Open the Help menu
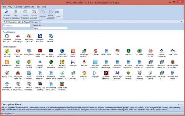This screenshot has width=185, height=116. pyautogui.click(x=44, y=7)
